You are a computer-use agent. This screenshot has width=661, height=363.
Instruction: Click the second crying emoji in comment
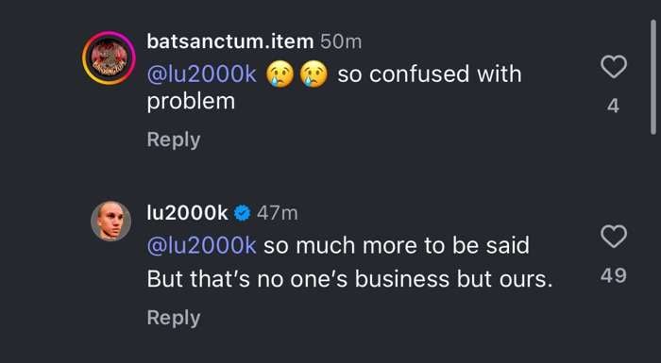(314, 75)
